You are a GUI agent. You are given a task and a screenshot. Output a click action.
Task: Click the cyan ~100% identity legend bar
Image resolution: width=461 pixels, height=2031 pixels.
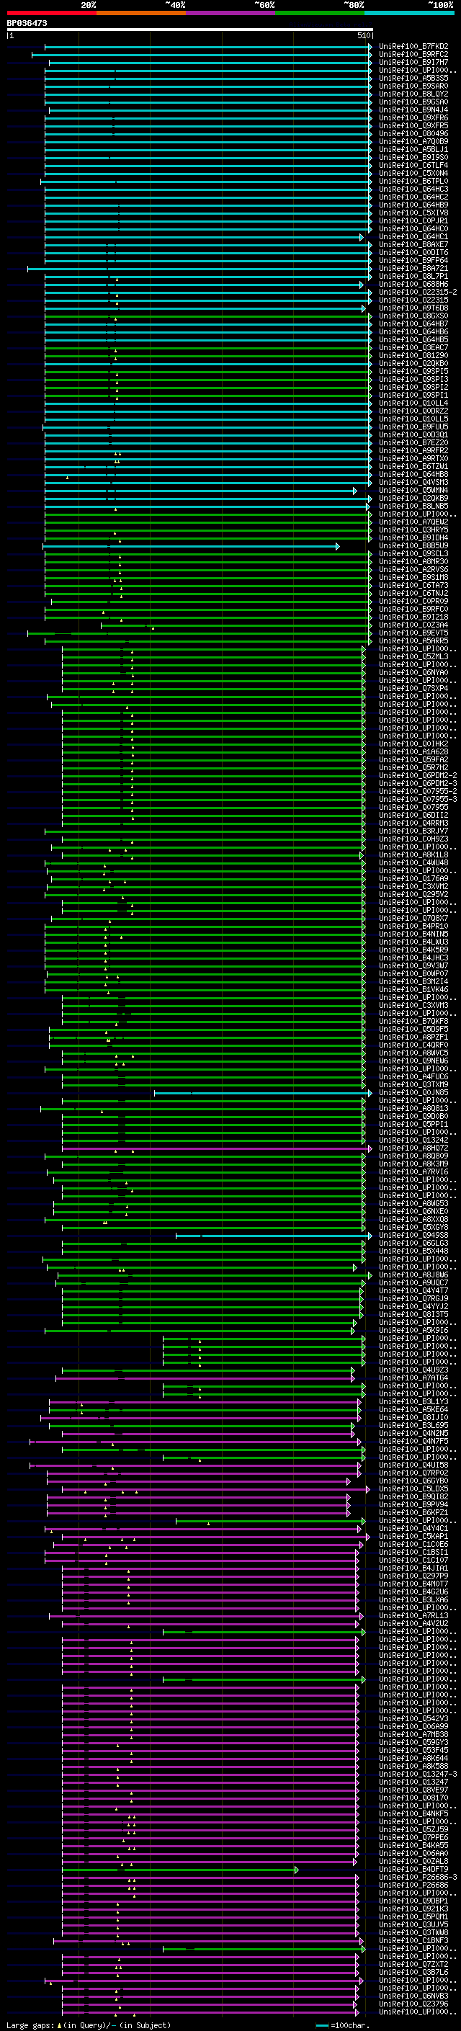pyautogui.click(x=409, y=13)
